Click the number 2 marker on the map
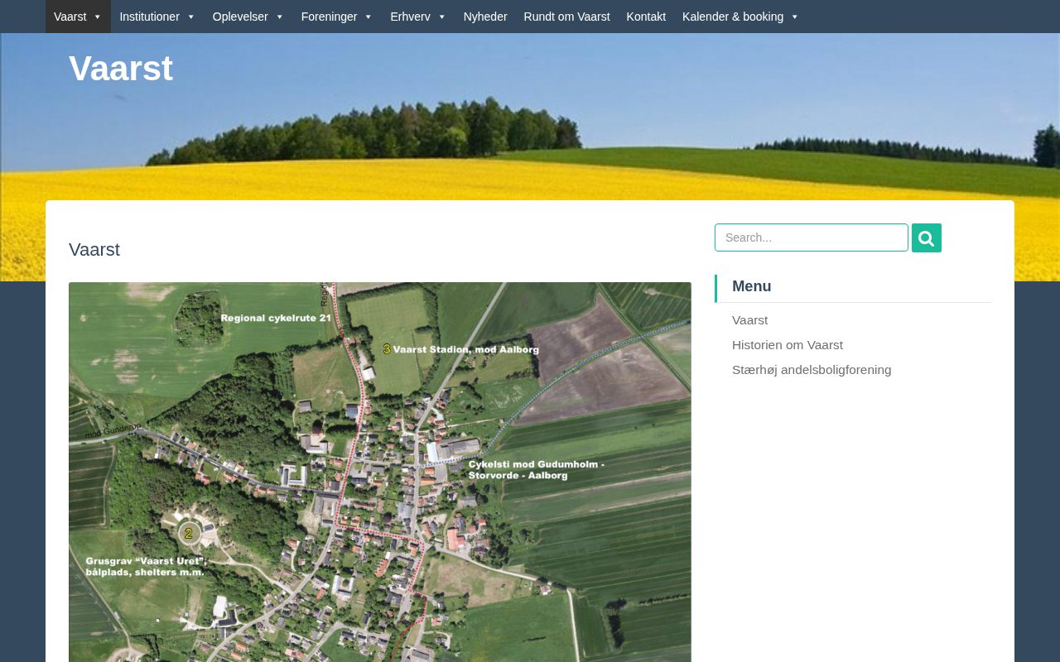 click(x=189, y=533)
